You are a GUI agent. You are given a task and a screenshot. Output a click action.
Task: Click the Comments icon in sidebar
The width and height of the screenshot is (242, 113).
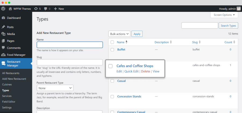pos(3,48)
